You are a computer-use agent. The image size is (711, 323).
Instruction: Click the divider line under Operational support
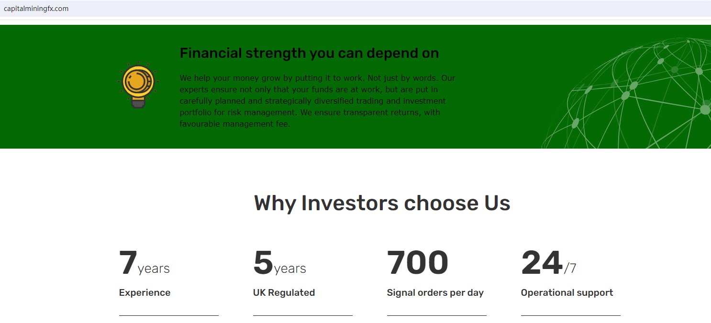[x=570, y=315]
